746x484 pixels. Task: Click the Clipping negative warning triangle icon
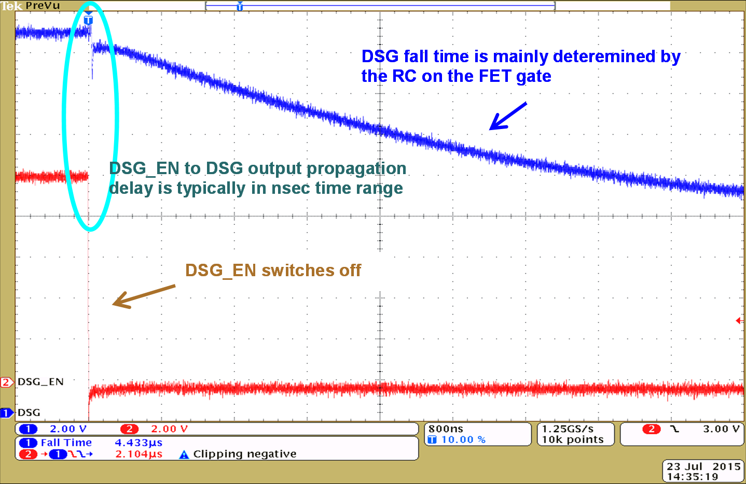coord(184,455)
